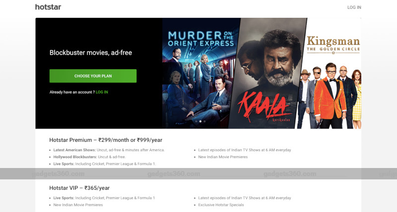
Task: Click the Latest American Shows bullet item
Action: pos(109,150)
